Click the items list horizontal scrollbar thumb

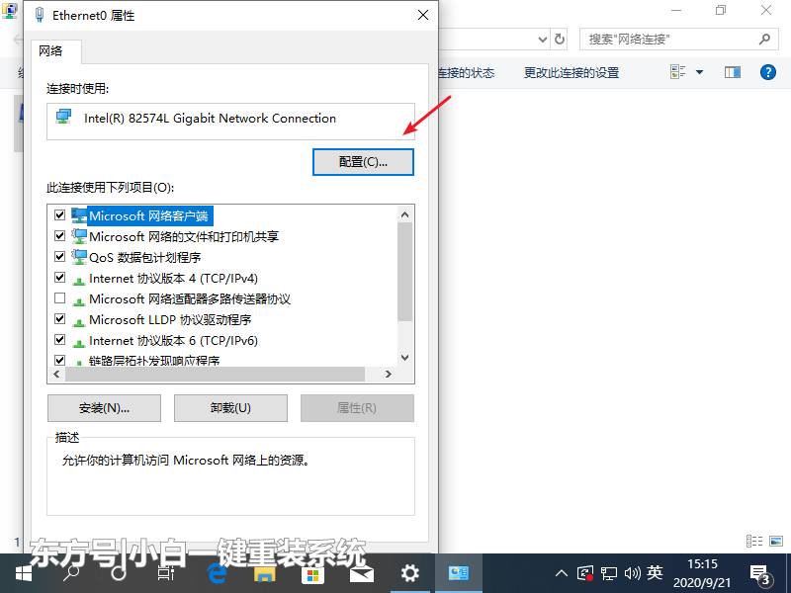(215, 375)
